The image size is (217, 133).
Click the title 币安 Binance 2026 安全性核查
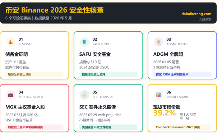point(55,10)
